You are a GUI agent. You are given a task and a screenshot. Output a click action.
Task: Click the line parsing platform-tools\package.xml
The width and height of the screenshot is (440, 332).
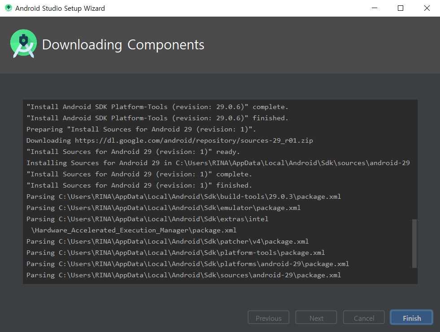coord(176,253)
